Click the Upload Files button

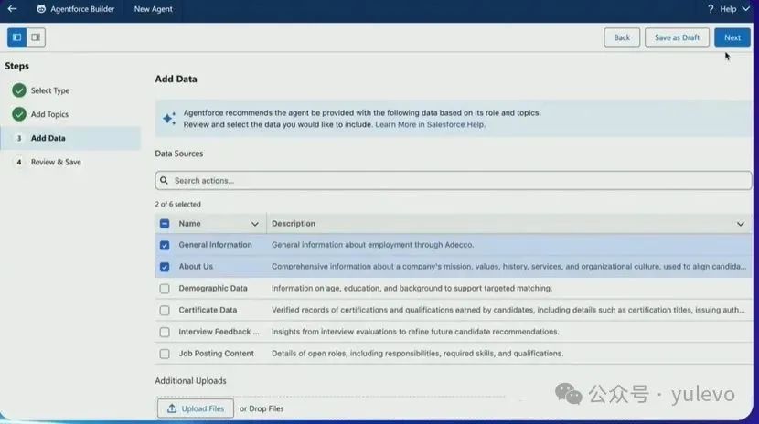[x=196, y=408]
